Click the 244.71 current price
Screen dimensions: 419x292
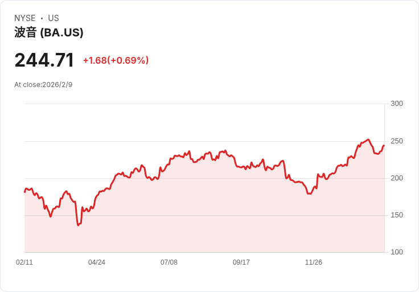pyautogui.click(x=44, y=60)
